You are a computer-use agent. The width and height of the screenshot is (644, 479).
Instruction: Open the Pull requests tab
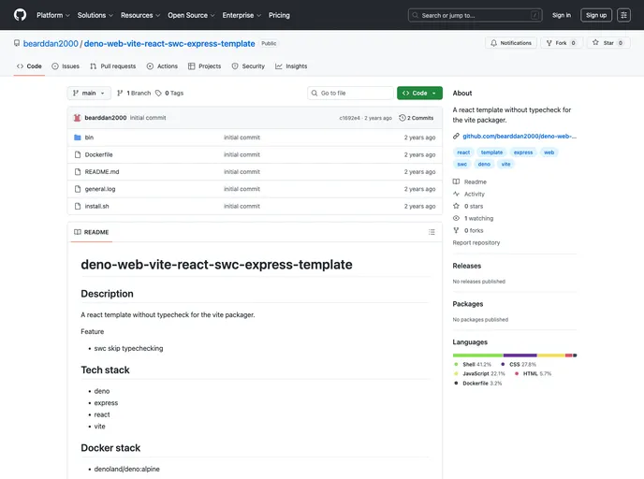click(x=112, y=66)
